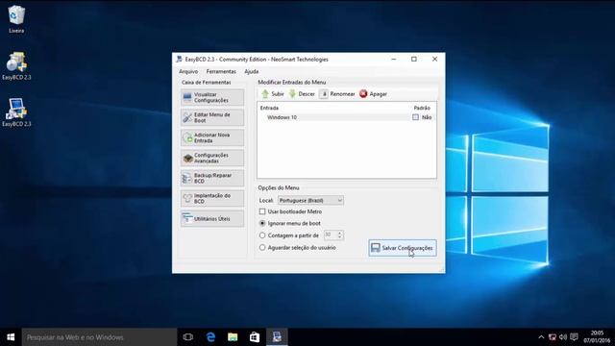Click the network tray icon

point(553,337)
